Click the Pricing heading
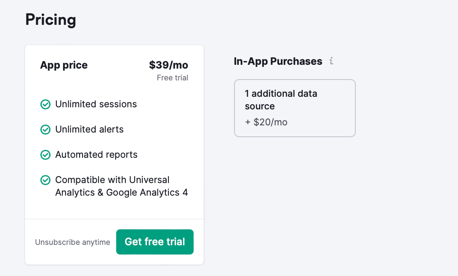The width and height of the screenshot is (458, 276). (51, 20)
